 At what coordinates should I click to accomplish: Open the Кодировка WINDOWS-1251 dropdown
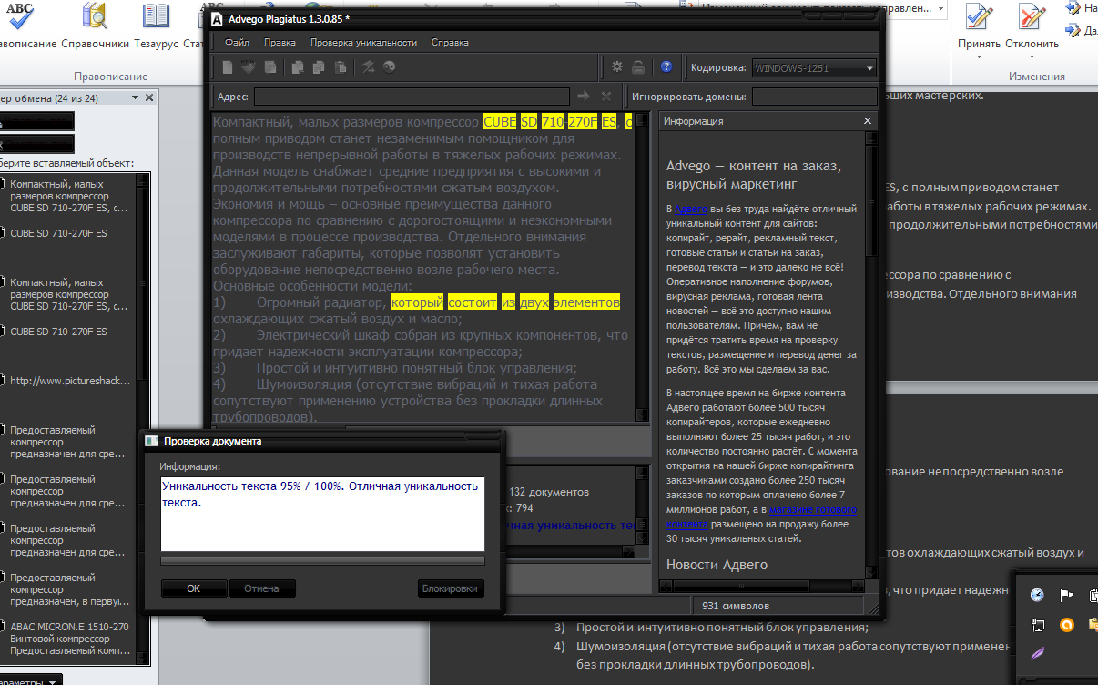[x=814, y=67]
